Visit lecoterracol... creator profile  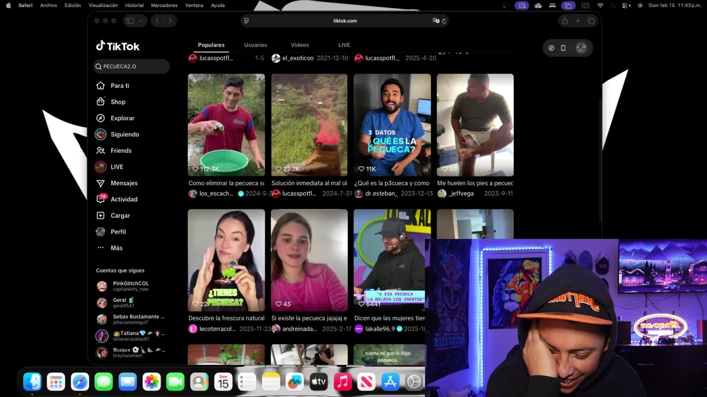point(217,329)
